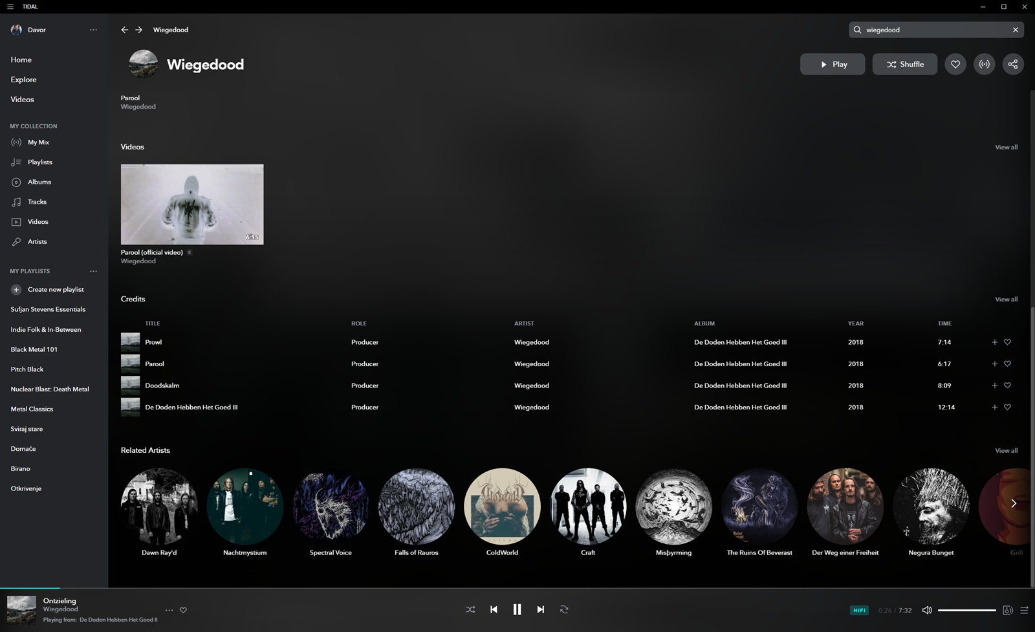The image size is (1035, 632).
Task: Open top Videos sidebar section
Action: pos(22,100)
